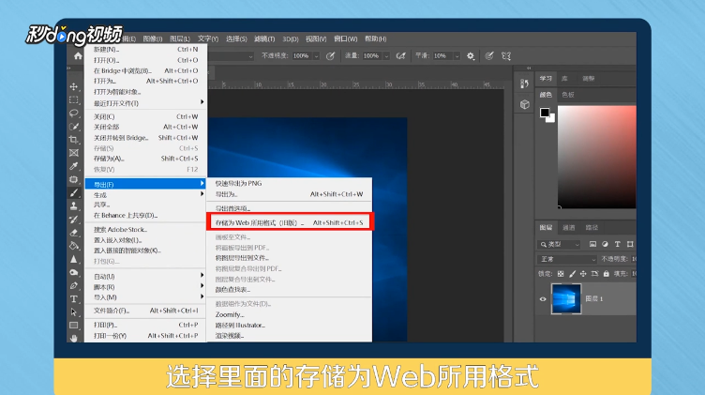Click the foreground color swatch
This screenshot has height=395, width=705.
pos(545,113)
